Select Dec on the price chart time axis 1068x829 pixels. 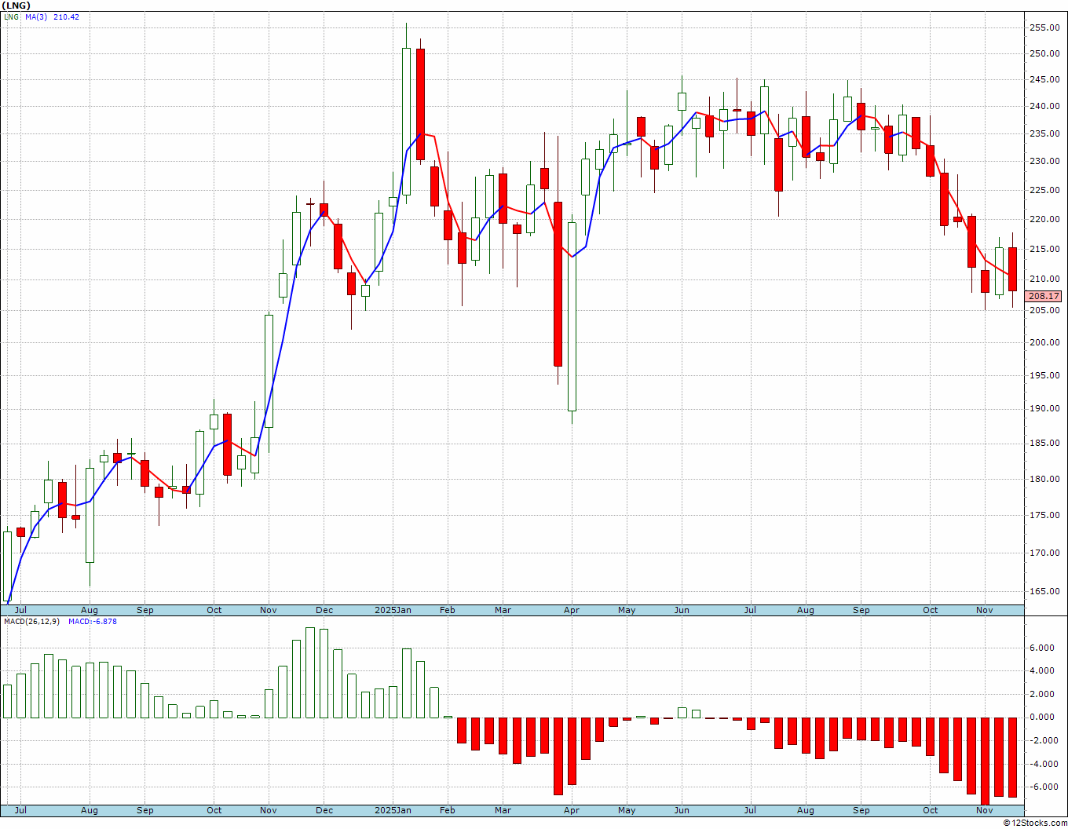point(324,610)
